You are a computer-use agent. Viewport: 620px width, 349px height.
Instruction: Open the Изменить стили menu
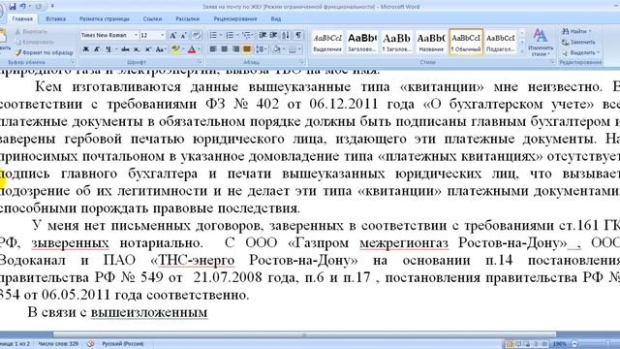(541, 43)
